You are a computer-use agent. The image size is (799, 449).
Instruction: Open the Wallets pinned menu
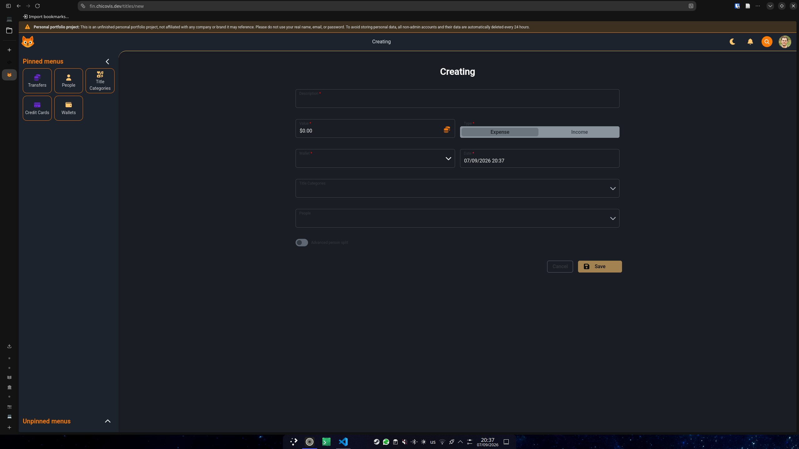tap(69, 108)
